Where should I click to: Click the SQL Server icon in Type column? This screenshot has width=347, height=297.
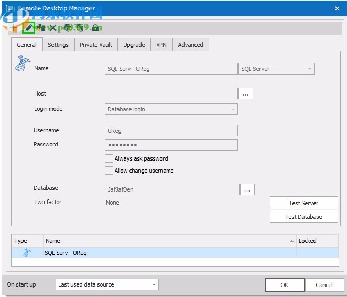coord(27,252)
